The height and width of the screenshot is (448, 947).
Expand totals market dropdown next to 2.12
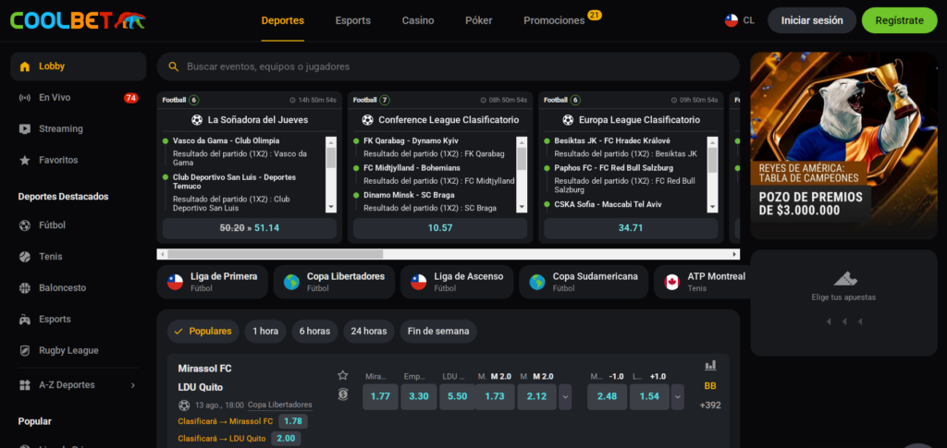[x=565, y=397]
